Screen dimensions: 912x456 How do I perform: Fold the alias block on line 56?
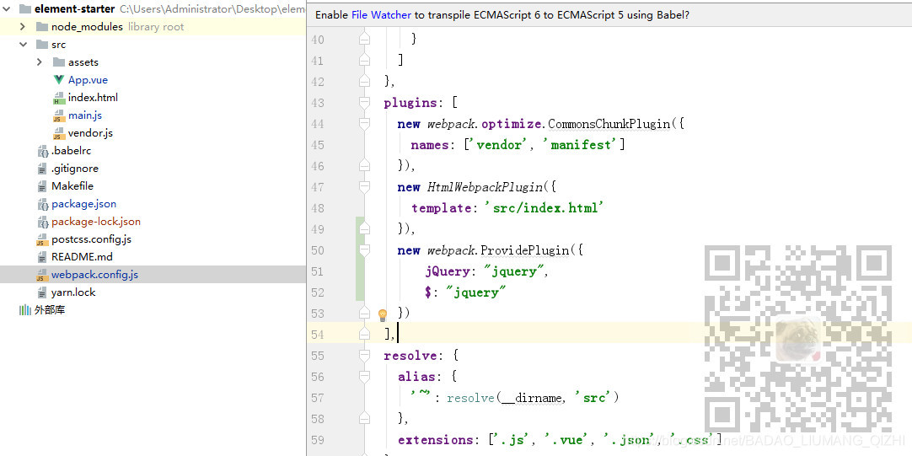[x=364, y=376]
